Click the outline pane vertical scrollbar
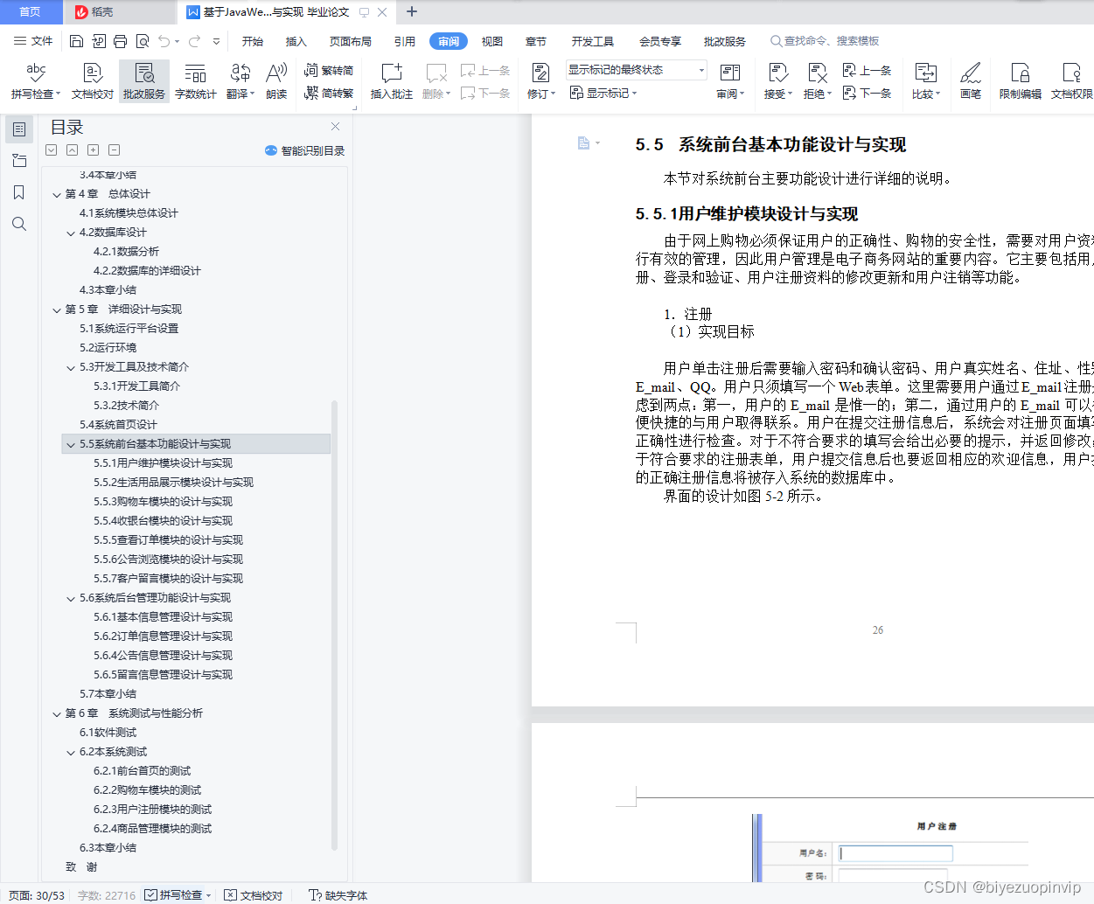 334,625
